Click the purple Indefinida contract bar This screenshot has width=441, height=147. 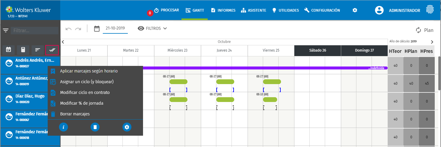pyautogui.click(x=265, y=68)
